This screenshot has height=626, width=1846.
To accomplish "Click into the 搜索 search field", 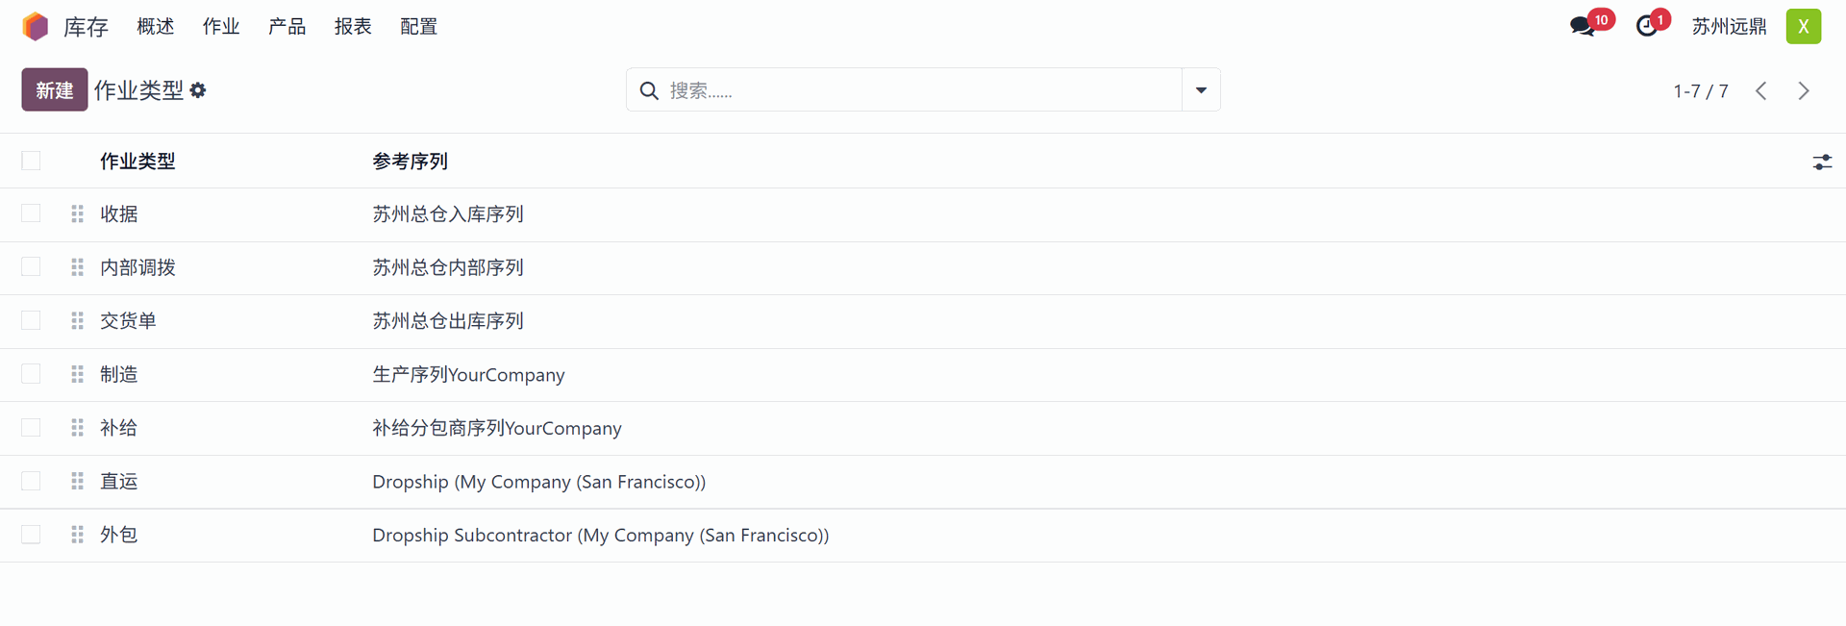I will pyautogui.click(x=913, y=90).
